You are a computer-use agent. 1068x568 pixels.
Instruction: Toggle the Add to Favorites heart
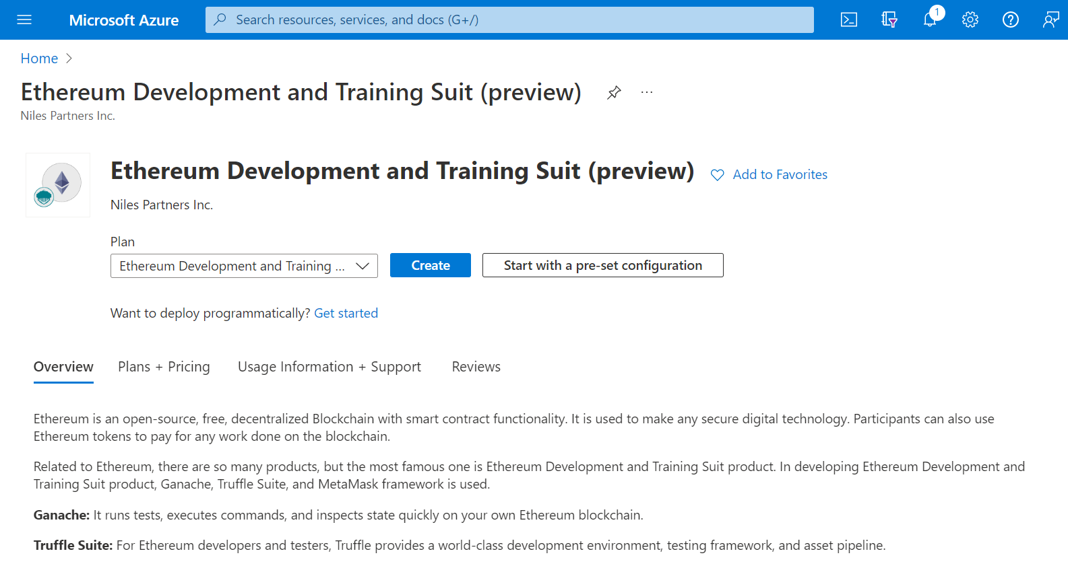(x=718, y=175)
